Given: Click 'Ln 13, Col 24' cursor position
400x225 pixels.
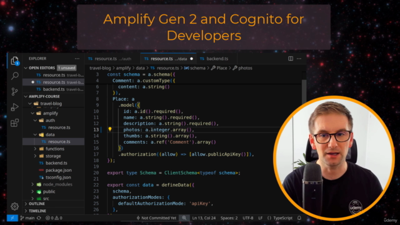Looking at the screenshot, I should 204,218.
